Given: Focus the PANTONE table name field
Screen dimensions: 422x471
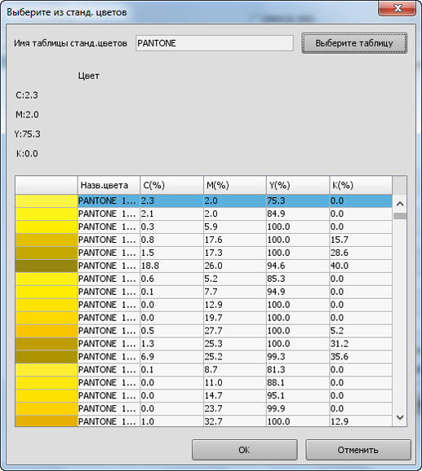Looking at the screenshot, I should tap(214, 43).
